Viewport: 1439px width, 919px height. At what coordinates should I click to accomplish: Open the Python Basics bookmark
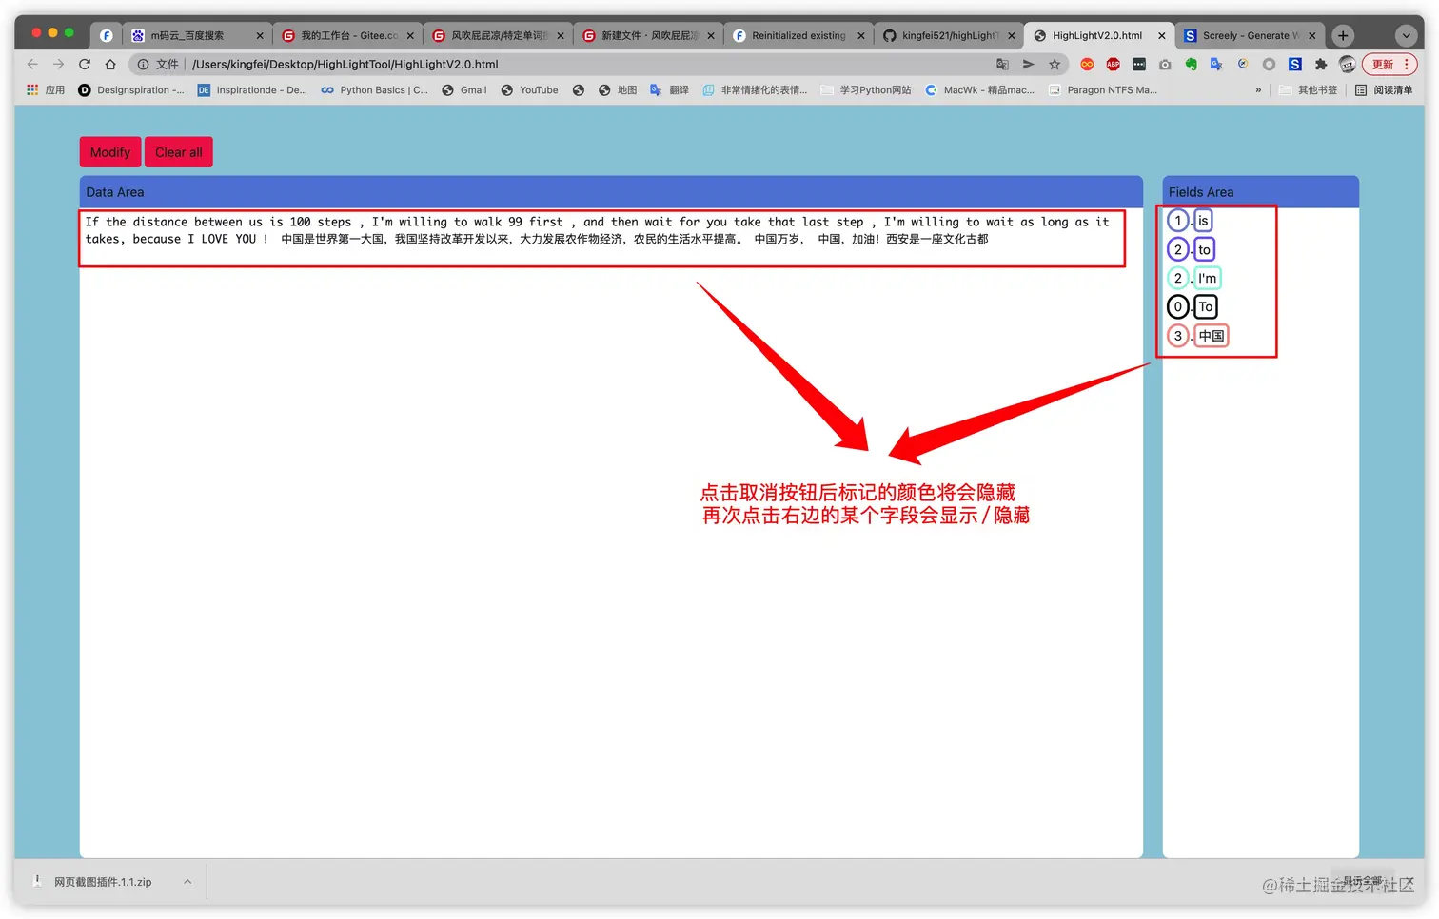pyautogui.click(x=375, y=89)
